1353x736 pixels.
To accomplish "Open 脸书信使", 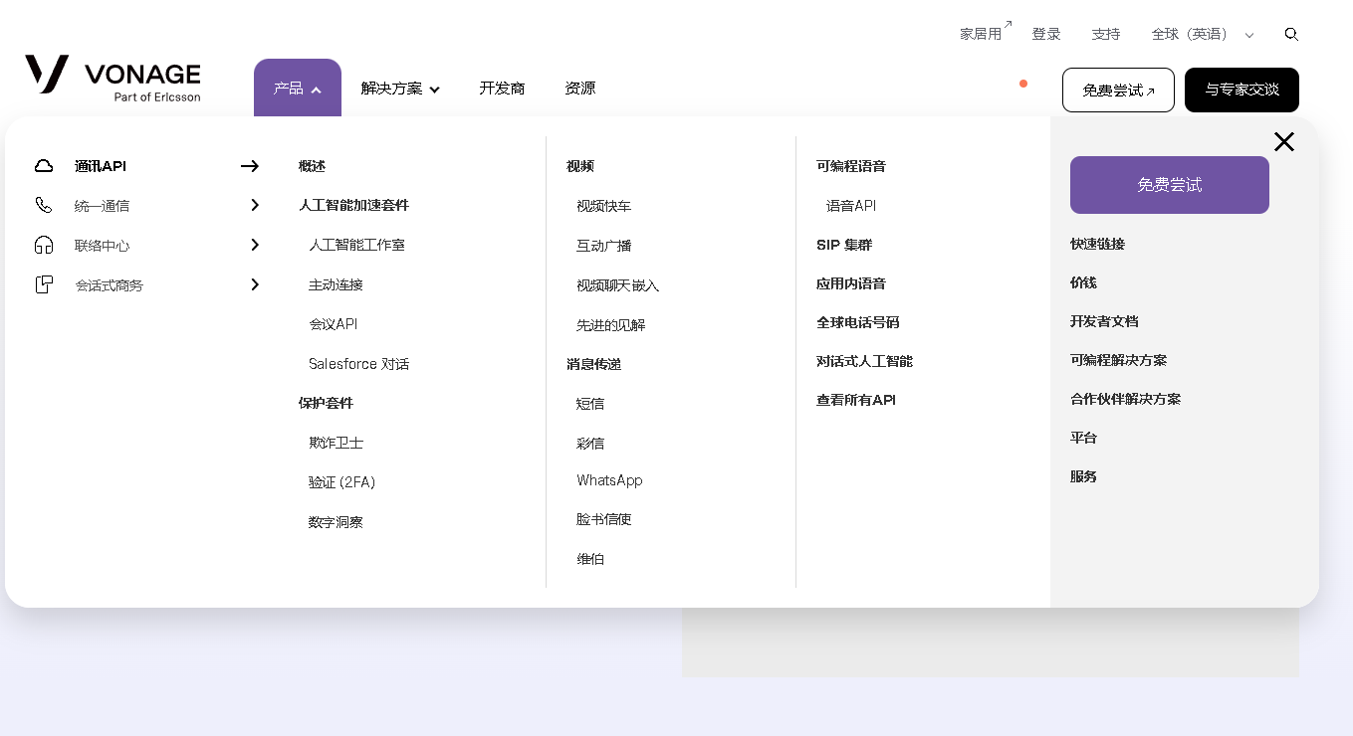I will click(603, 519).
